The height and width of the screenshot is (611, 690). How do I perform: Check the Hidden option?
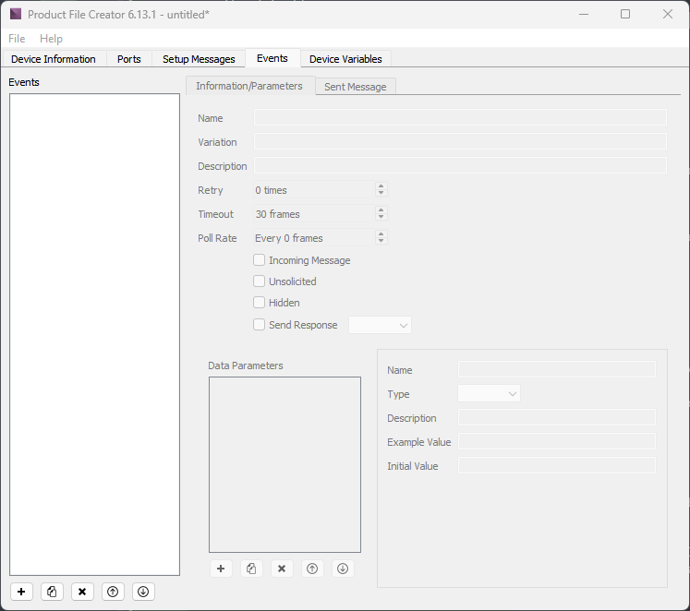[260, 303]
